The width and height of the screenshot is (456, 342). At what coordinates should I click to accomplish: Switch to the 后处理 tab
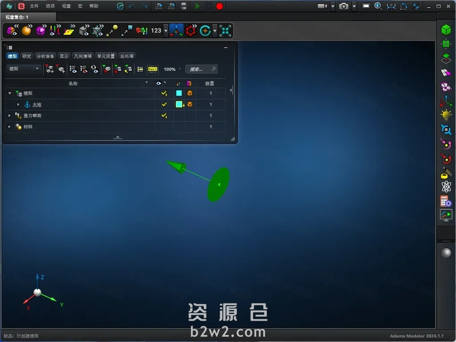tap(126, 56)
